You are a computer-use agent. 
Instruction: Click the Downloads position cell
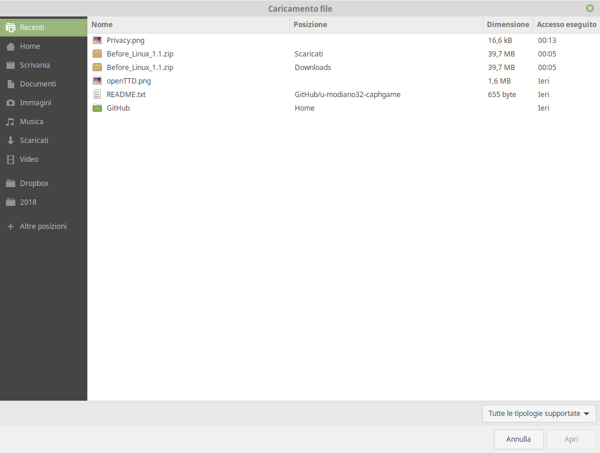pos(312,67)
